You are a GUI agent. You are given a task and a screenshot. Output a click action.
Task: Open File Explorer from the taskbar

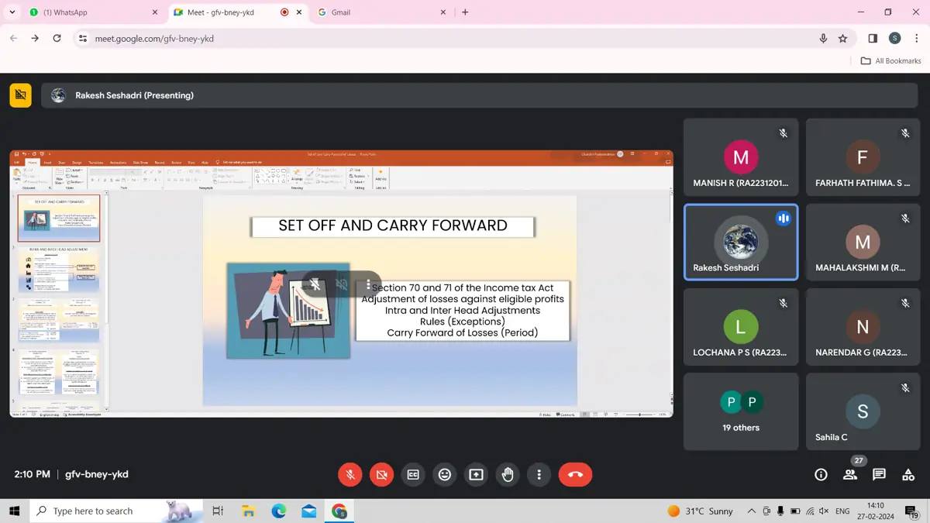click(248, 511)
